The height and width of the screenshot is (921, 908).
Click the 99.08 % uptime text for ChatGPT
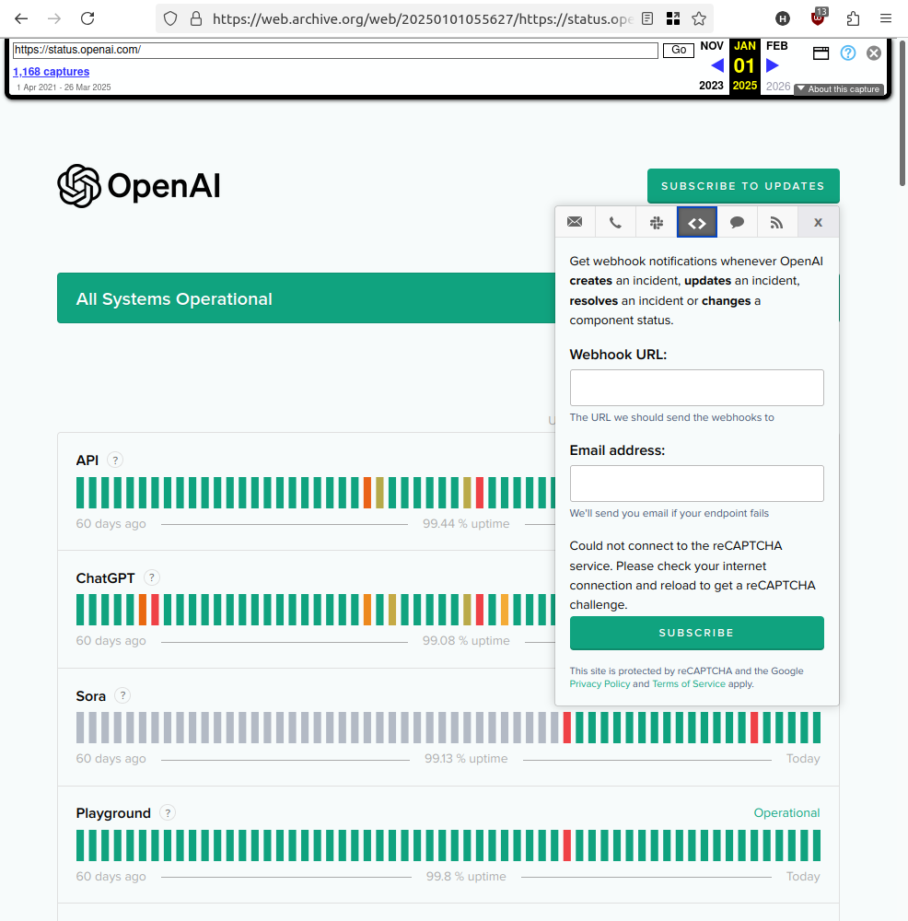pos(466,640)
